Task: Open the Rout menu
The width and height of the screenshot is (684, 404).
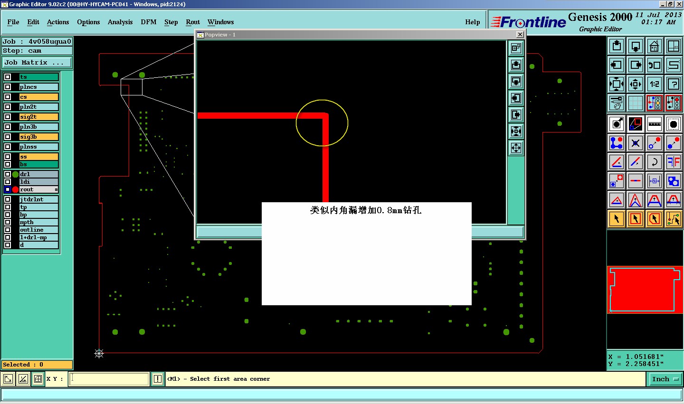Action: [x=193, y=22]
